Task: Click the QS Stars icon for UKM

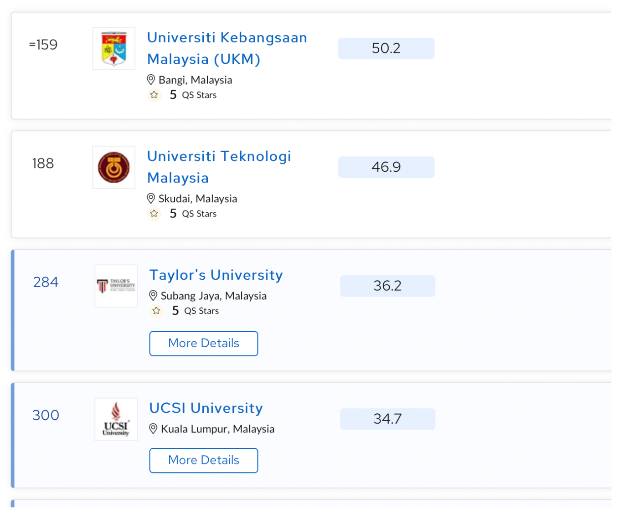Action: 154,95
